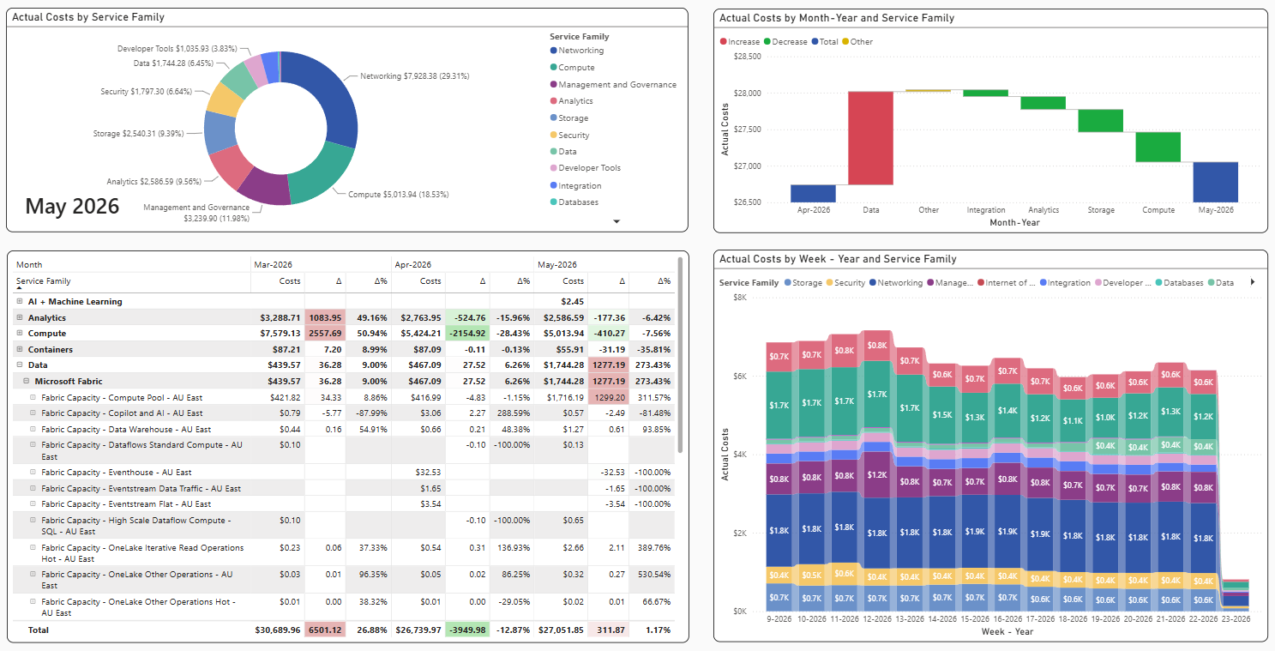Screen dimensions: 1275x651
Task: Select Increase legend marker in waterfall
Action: point(724,42)
